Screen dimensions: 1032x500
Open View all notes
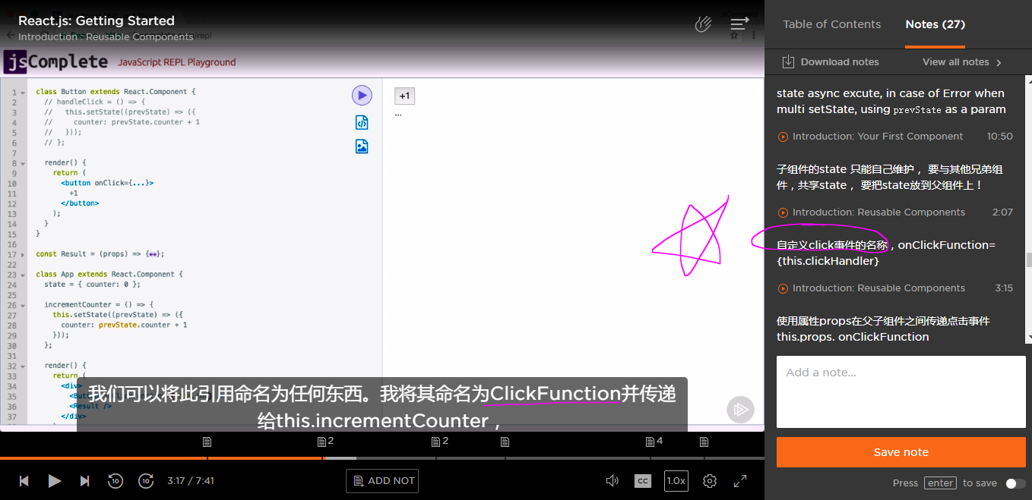click(956, 62)
